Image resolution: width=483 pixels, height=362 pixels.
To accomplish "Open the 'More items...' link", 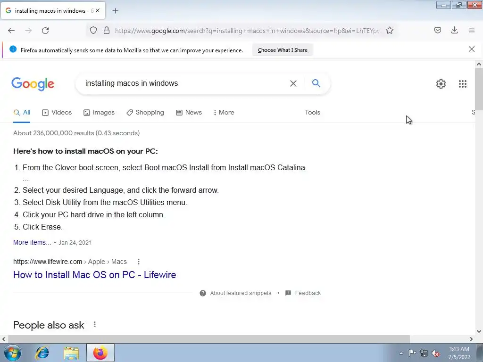I will click(x=32, y=243).
